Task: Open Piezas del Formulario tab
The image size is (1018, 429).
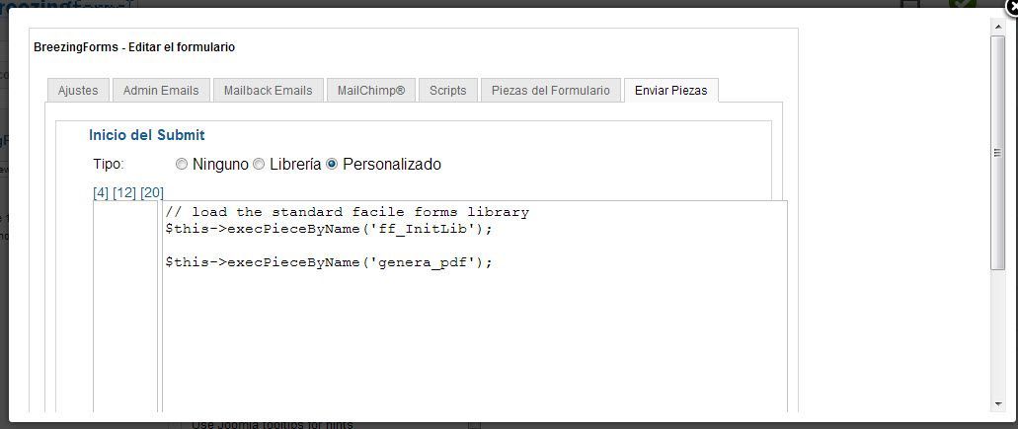Action: point(551,90)
